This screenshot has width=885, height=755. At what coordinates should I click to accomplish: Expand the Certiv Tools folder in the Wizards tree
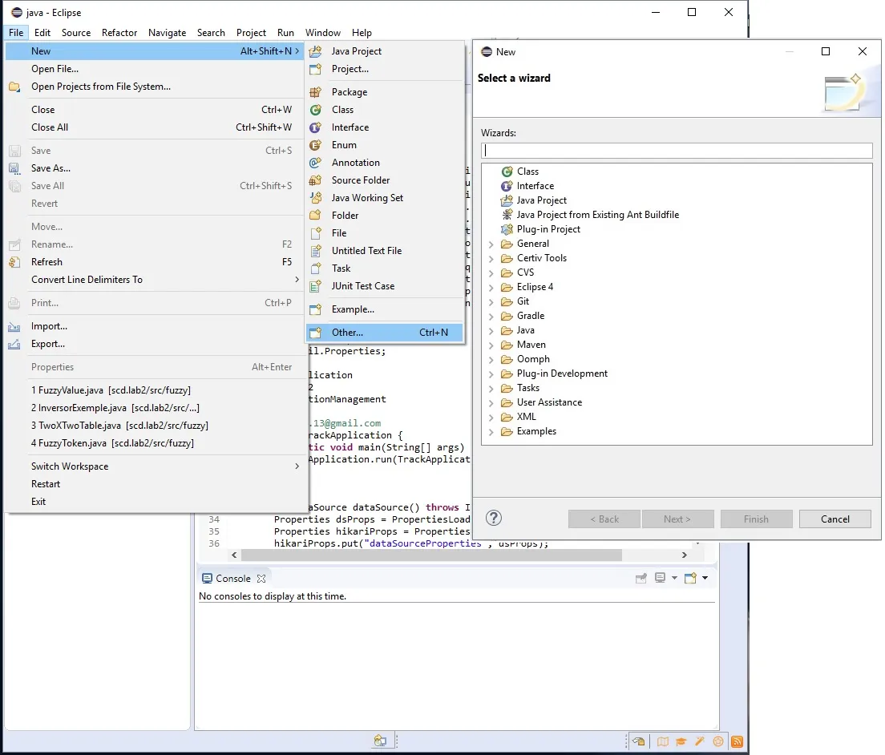(x=491, y=258)
